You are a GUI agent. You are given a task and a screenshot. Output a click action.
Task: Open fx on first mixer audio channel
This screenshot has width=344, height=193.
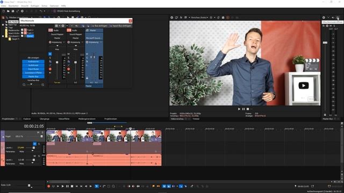coord(50,62)
